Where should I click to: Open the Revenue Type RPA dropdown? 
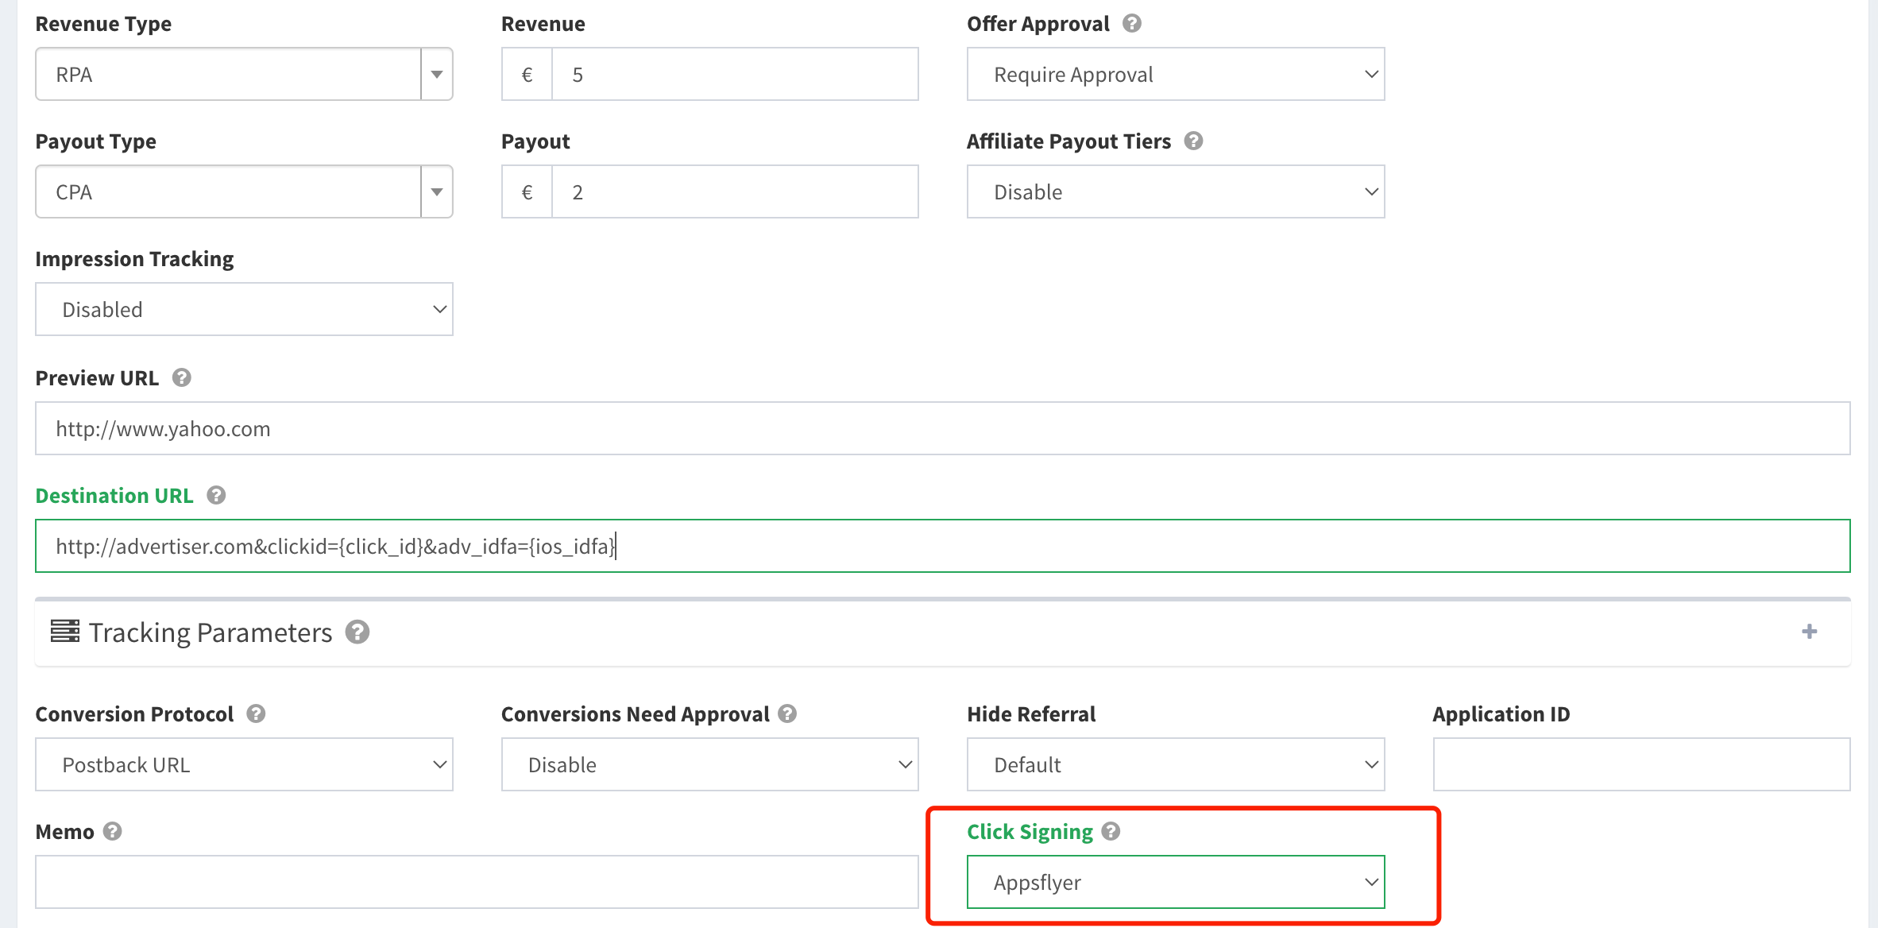tap(244, 75)
